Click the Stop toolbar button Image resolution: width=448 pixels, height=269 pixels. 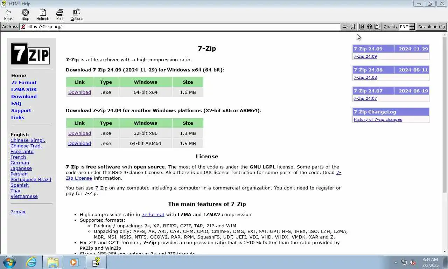[x=25, y=15]
